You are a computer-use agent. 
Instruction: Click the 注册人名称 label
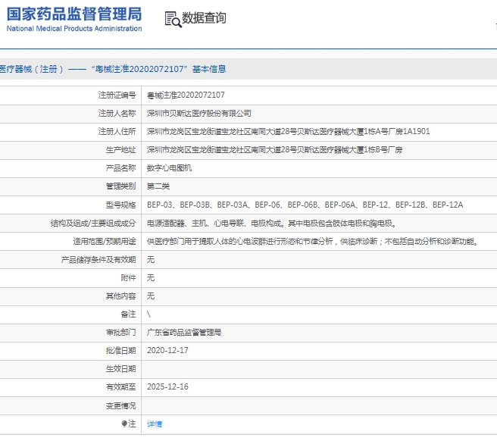(117, 113)
